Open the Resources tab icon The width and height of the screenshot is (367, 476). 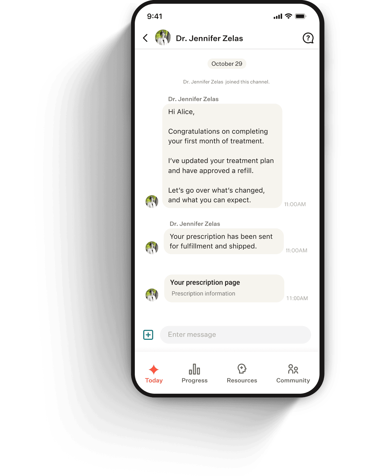coord(242,369)
